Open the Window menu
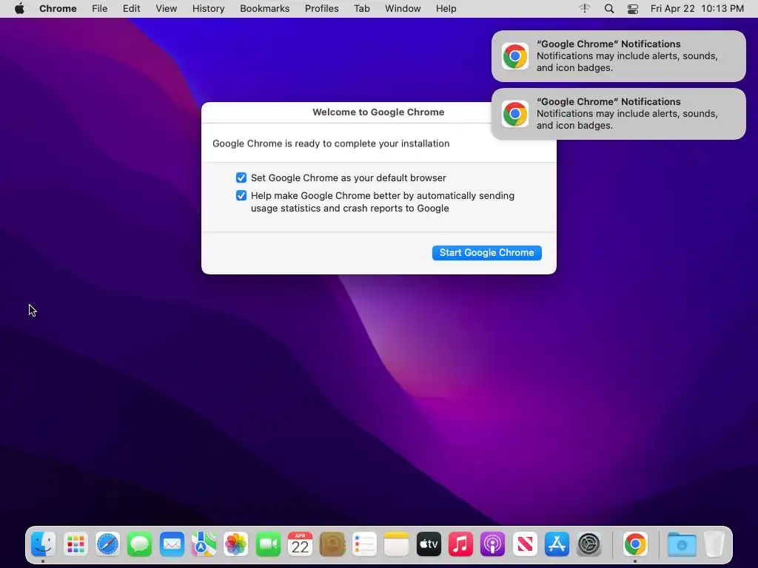Image resolution: width=758 pixels, height=568 pixels. click(x=403, y=9)
